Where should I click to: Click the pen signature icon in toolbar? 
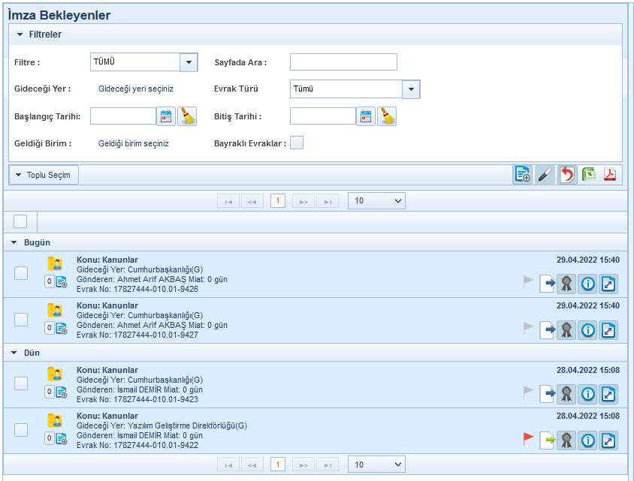click(x=545, y=175)
